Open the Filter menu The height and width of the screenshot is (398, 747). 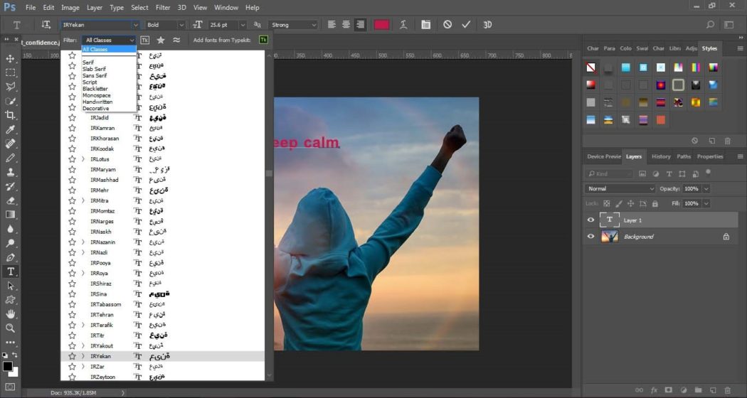163,7
